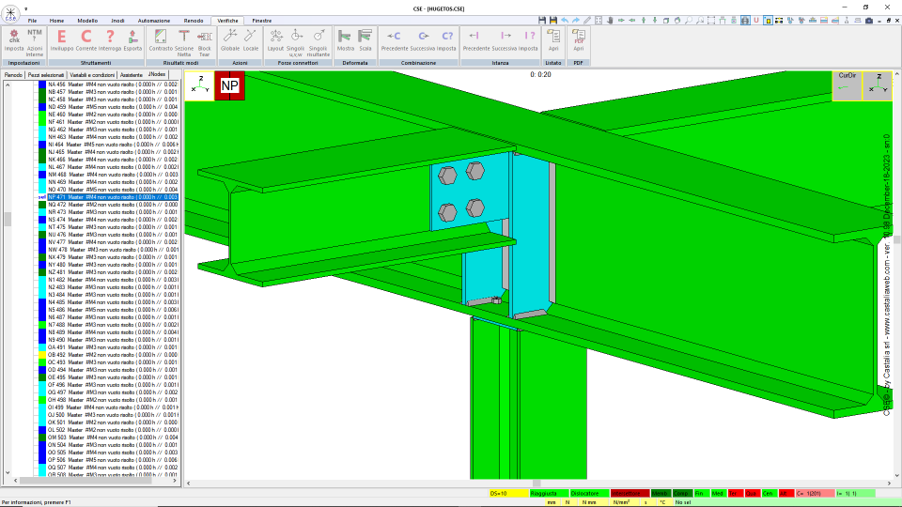Screen dimensions: 902x507
Task: Click the Layout connector forces icon
Action: click(275, 40)
